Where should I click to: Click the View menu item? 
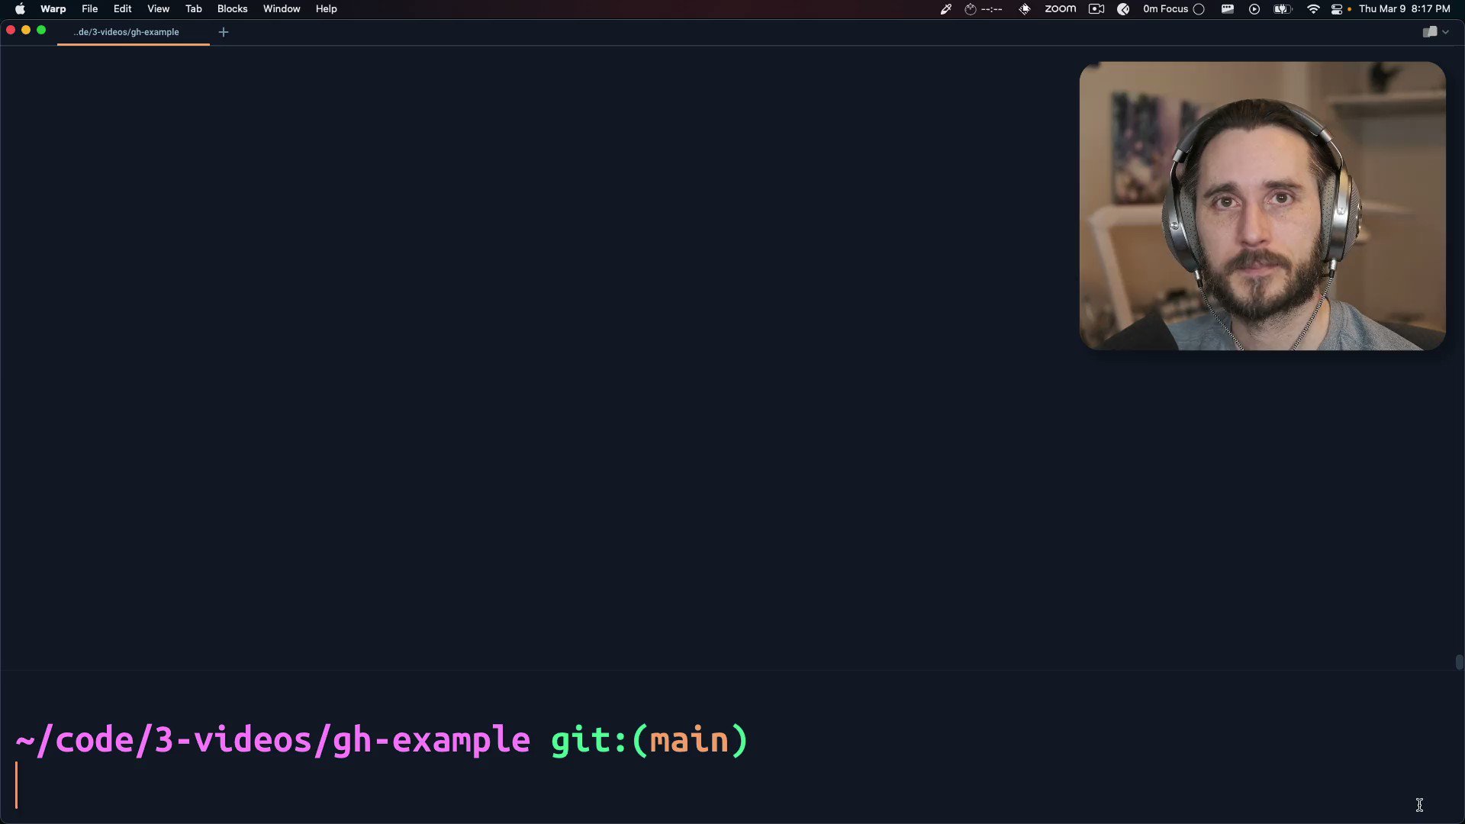(158, 8)
